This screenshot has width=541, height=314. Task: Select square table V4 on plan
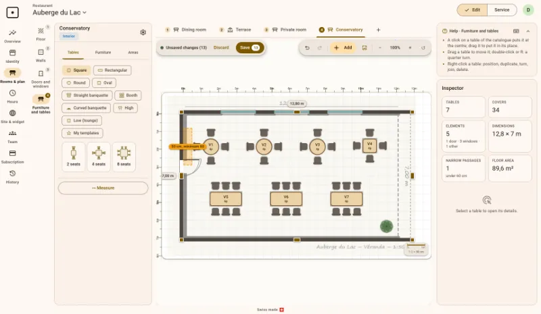[369, 146]
